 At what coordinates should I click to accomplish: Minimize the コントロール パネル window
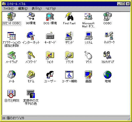[119, 4]
